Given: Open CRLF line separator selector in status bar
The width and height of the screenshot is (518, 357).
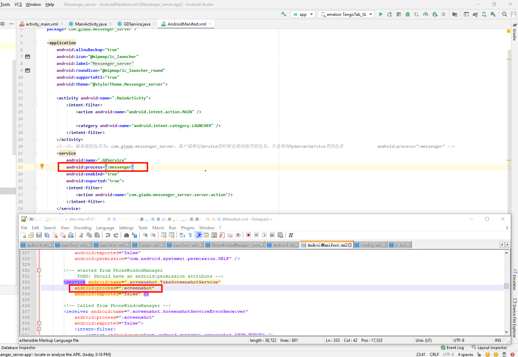Looking at the screenshot, I should click(x=434, y=354).
